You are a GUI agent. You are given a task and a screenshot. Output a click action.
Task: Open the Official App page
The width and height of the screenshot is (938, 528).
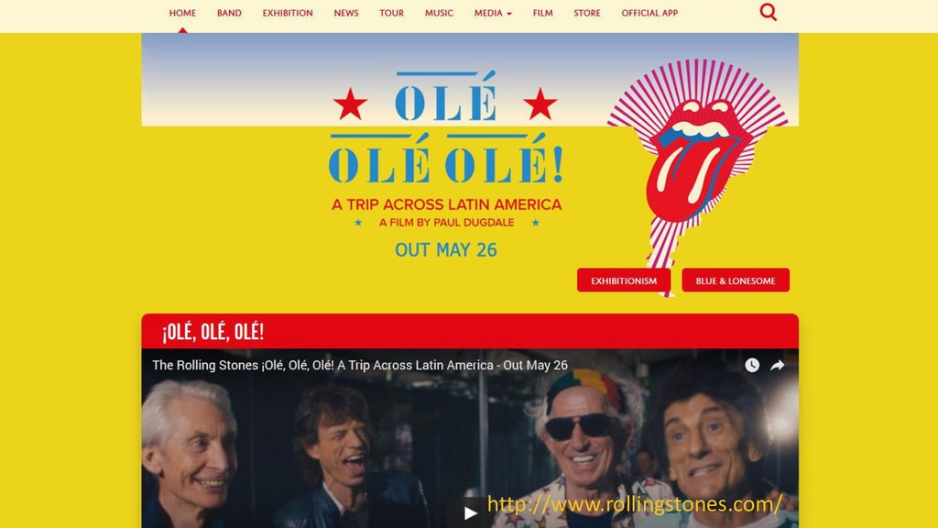tap(649, 13)
